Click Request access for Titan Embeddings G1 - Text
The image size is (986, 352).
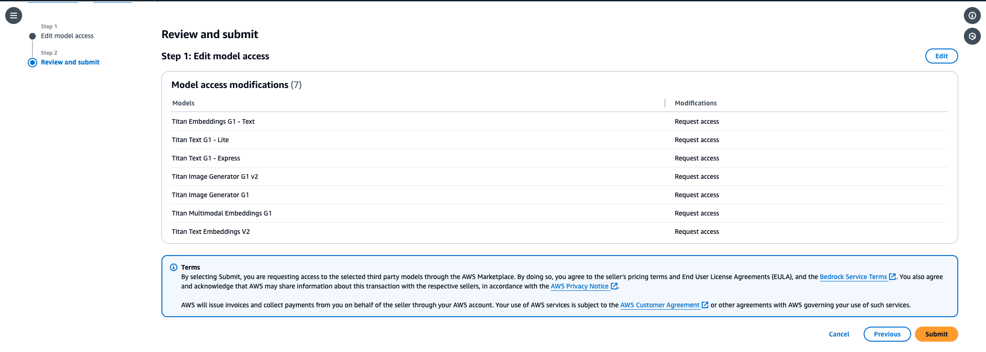pyautogui.click(x=697, y=121)
